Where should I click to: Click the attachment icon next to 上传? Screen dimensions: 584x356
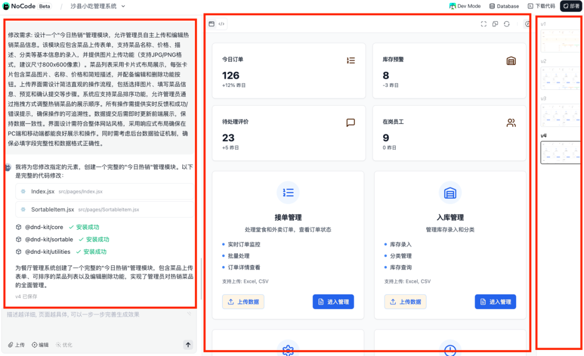click(x=11, y=345)
